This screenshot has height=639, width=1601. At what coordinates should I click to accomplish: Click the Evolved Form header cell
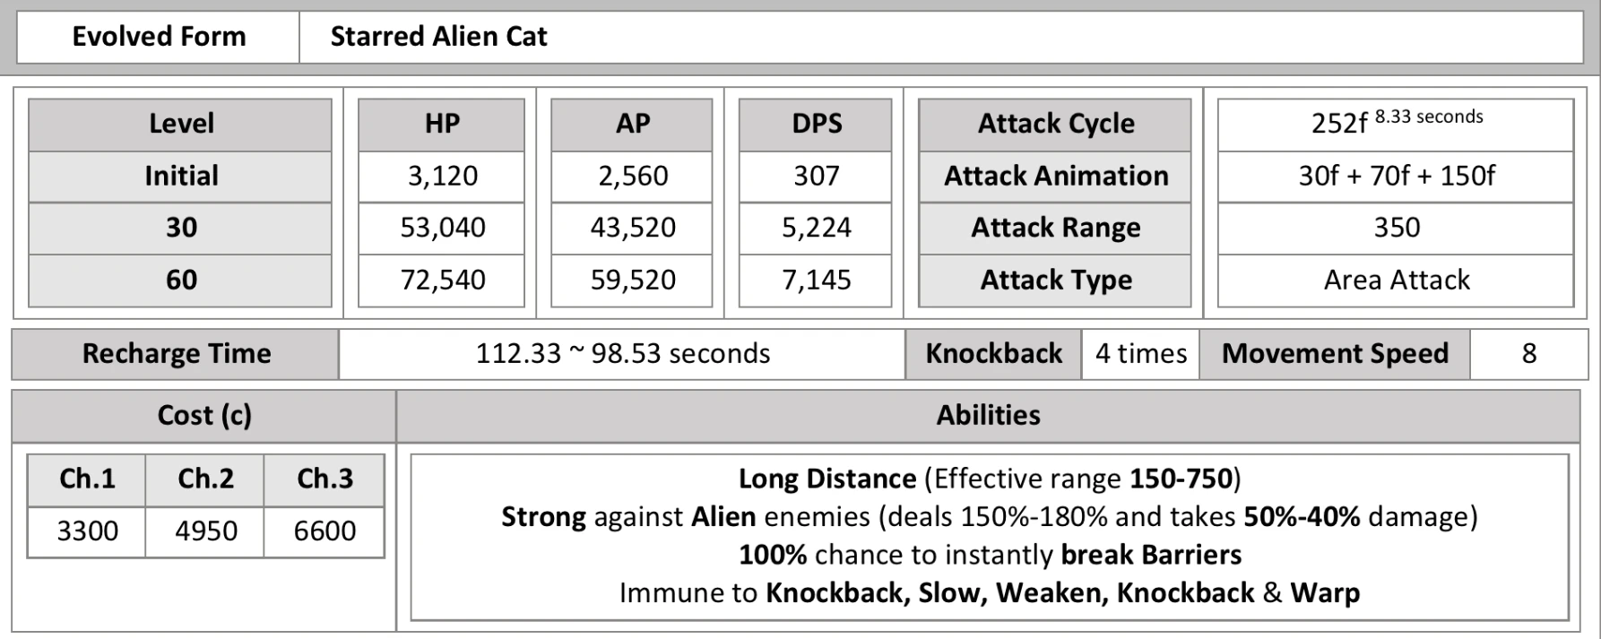pyautogui.click(x=159, y=37)
